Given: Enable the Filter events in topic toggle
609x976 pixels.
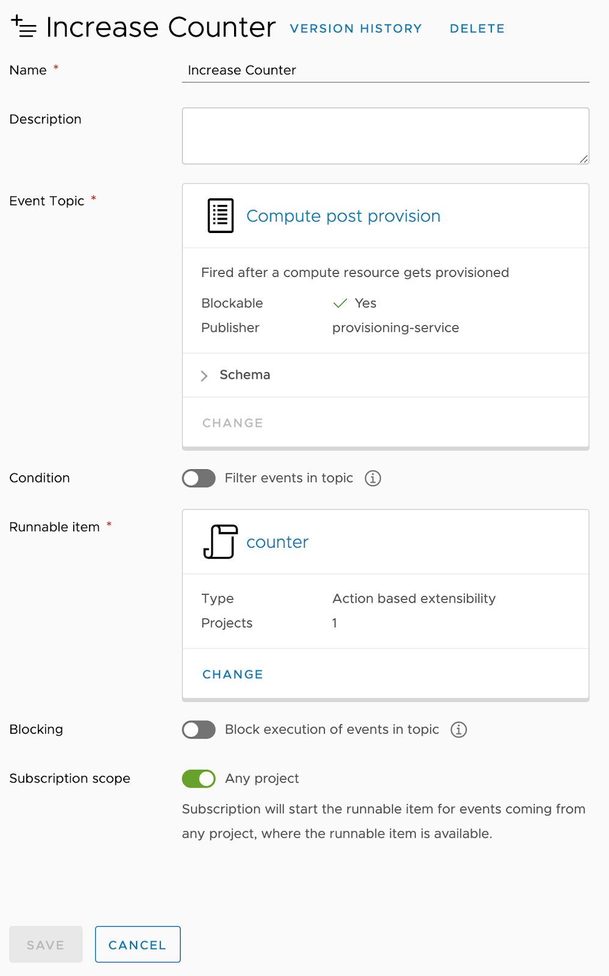Looking at the screenshot, I should (199, 478).
